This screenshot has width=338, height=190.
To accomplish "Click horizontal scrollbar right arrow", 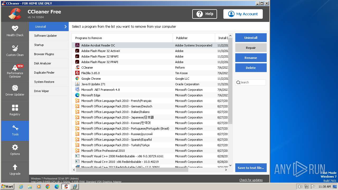I will click(226, 170).
